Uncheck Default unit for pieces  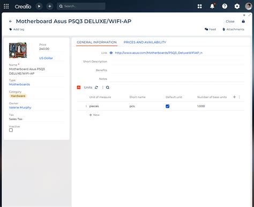click(x=168, y=106)
